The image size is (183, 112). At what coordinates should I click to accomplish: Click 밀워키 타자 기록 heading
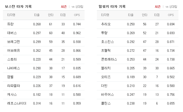112,6
